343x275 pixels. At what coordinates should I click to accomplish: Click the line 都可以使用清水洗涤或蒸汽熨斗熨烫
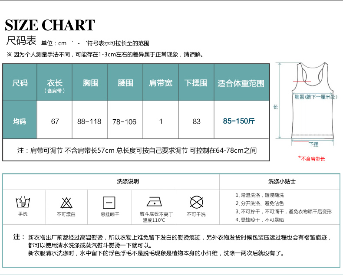click(x=90, y=245)
